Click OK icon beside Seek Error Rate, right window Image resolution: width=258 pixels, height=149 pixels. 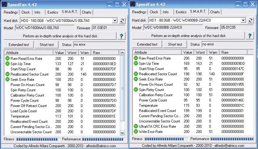pyautogui.click(x=136, y=79)
